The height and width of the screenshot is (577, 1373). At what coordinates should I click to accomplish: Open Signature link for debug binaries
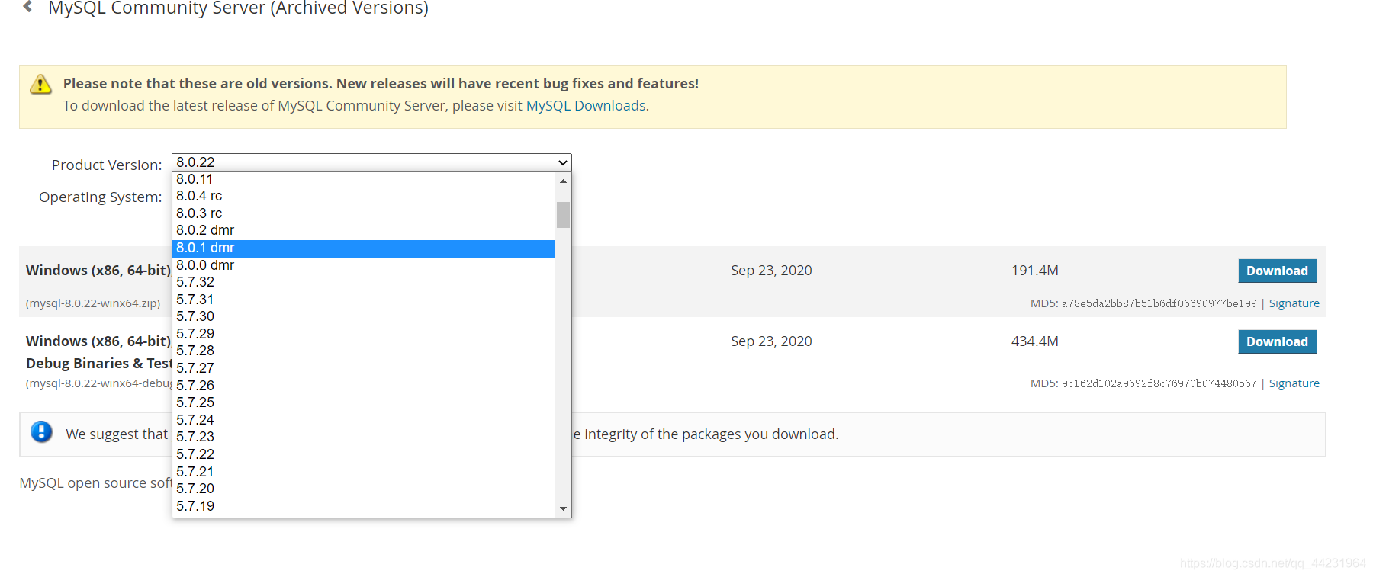point(1294,383)
